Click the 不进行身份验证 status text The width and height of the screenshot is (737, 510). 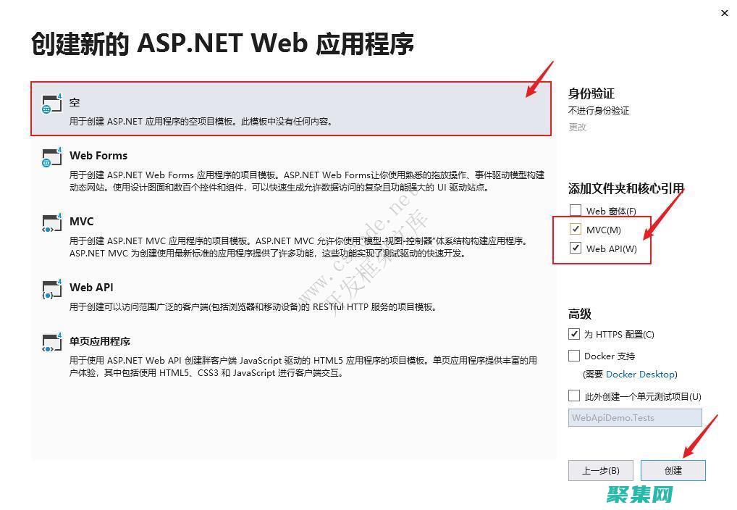coord(598,111)
